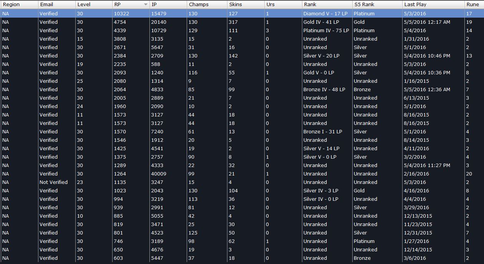Click the rank Bronze IV - 48 LP
The width and height of the screenshot is (484, 264).
click(x=324, y=89)
